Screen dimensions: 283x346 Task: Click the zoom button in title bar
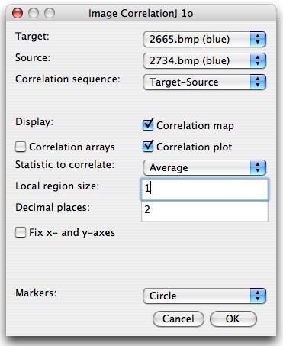click(50, 13)
